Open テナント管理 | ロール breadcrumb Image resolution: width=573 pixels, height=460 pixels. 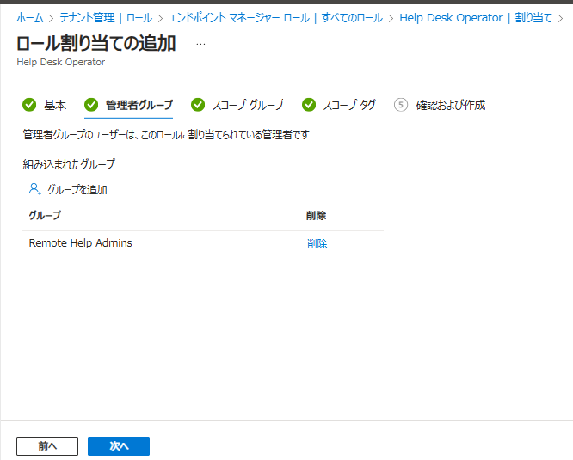(106, 17)
